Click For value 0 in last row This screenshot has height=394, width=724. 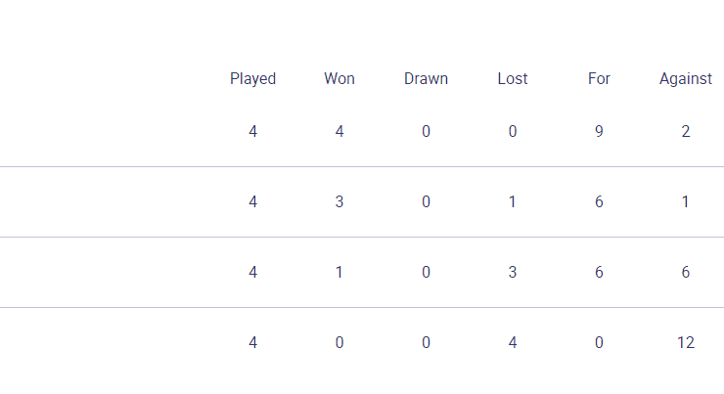tap(599, 342)
